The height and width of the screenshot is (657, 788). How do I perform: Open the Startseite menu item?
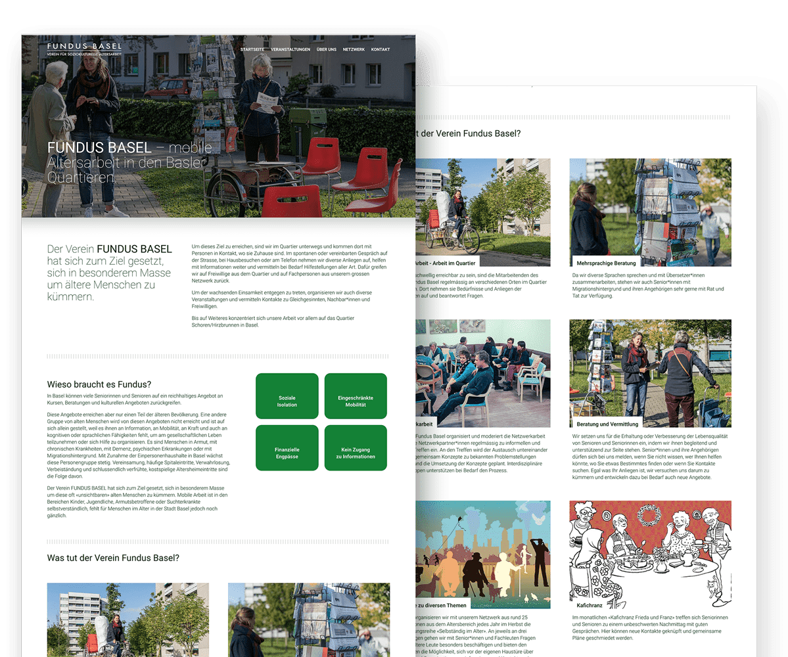click(x=252, y=49)
